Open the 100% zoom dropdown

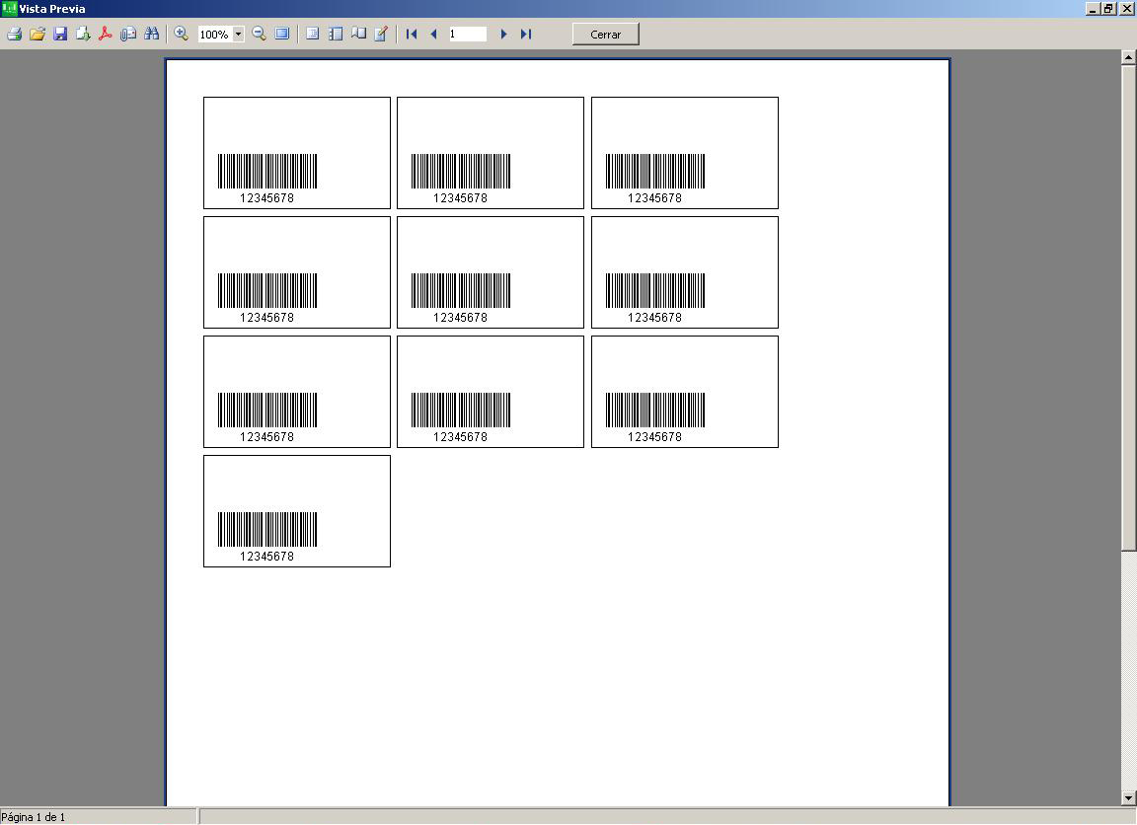(238, 35)
